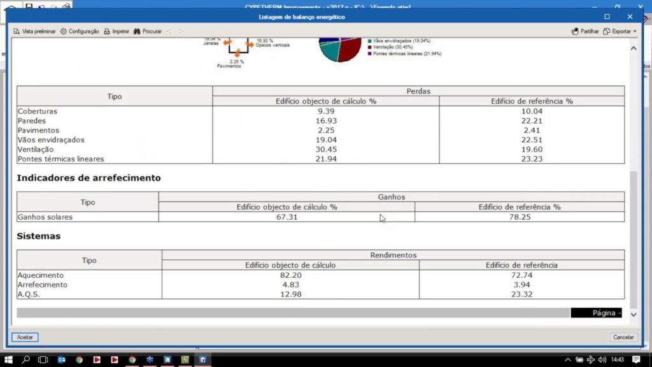Open Procurar search tool
This screenshot has height=367, width=652.
(148, 31)
